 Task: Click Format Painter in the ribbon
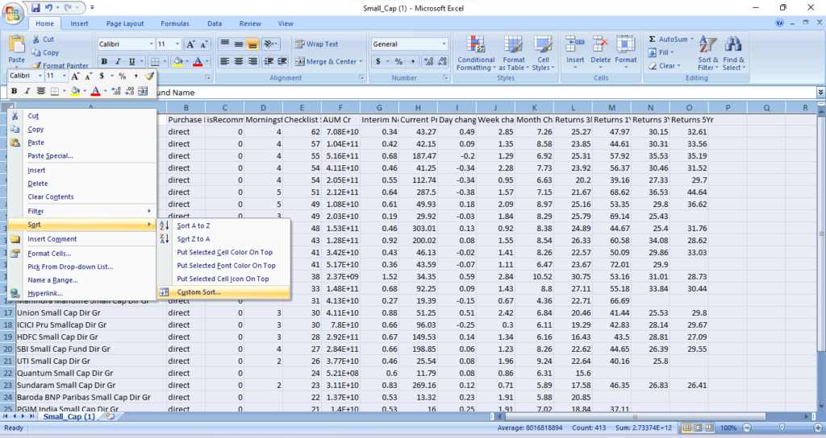[x=60, y=66]
